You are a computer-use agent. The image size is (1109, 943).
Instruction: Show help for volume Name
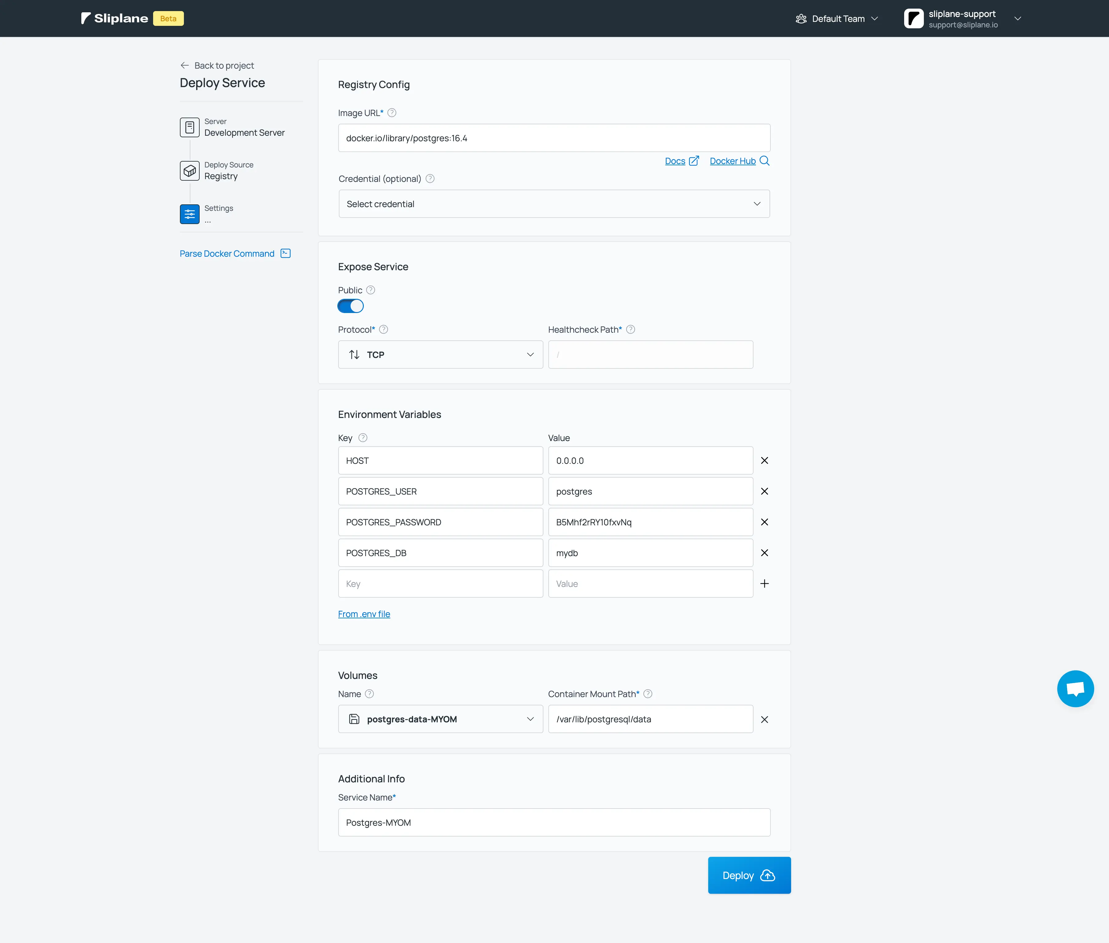tap(369, 693)
